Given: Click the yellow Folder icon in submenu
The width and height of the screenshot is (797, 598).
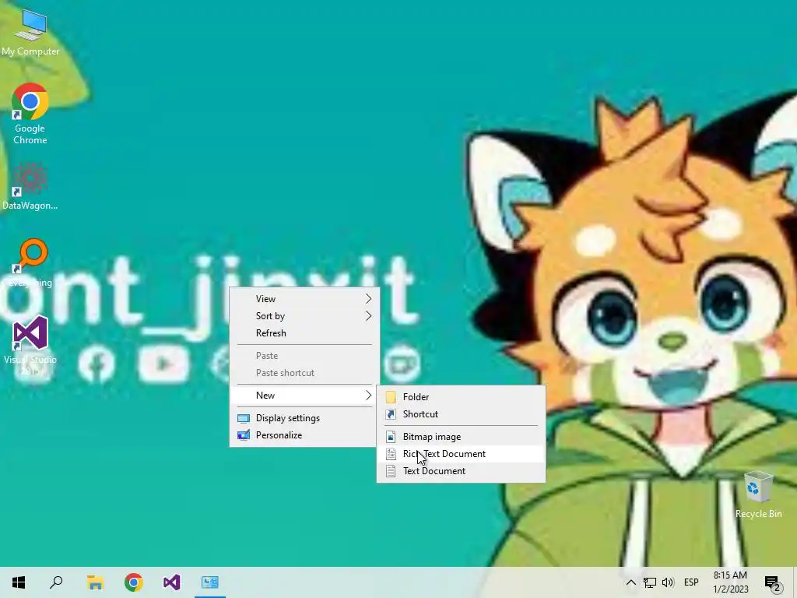Looking at the screenshot, I should tap(391, 396).
